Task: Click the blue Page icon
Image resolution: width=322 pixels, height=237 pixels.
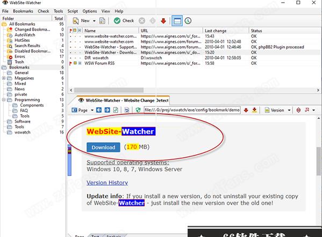Action: pyautogui.click(x=74, y=110)
